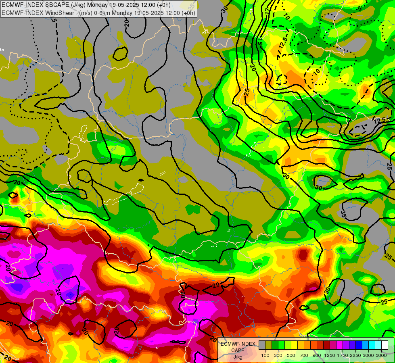Click the legend tick value 900
The width and height of the screenshot is (395, 363).
click(x=317, y=355)
